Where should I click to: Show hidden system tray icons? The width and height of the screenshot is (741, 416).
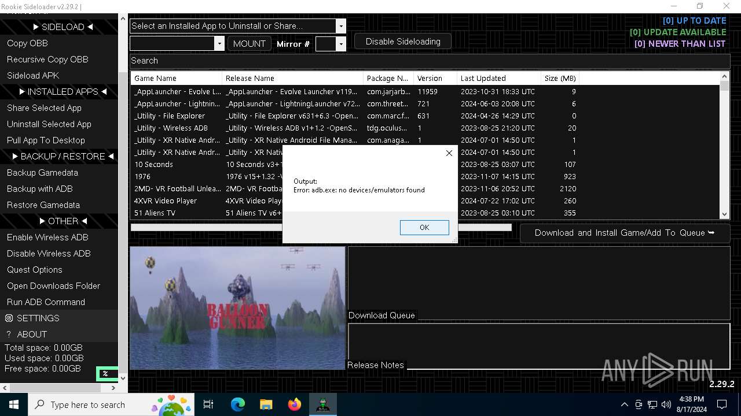tap(624, 404)
